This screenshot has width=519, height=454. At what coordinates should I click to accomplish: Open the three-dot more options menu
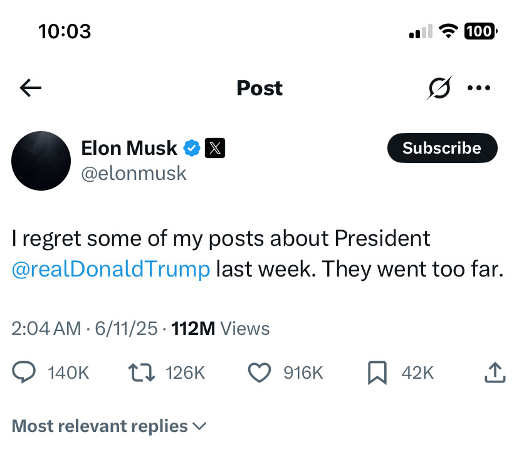pyautogui.click(x=479, y=88)
